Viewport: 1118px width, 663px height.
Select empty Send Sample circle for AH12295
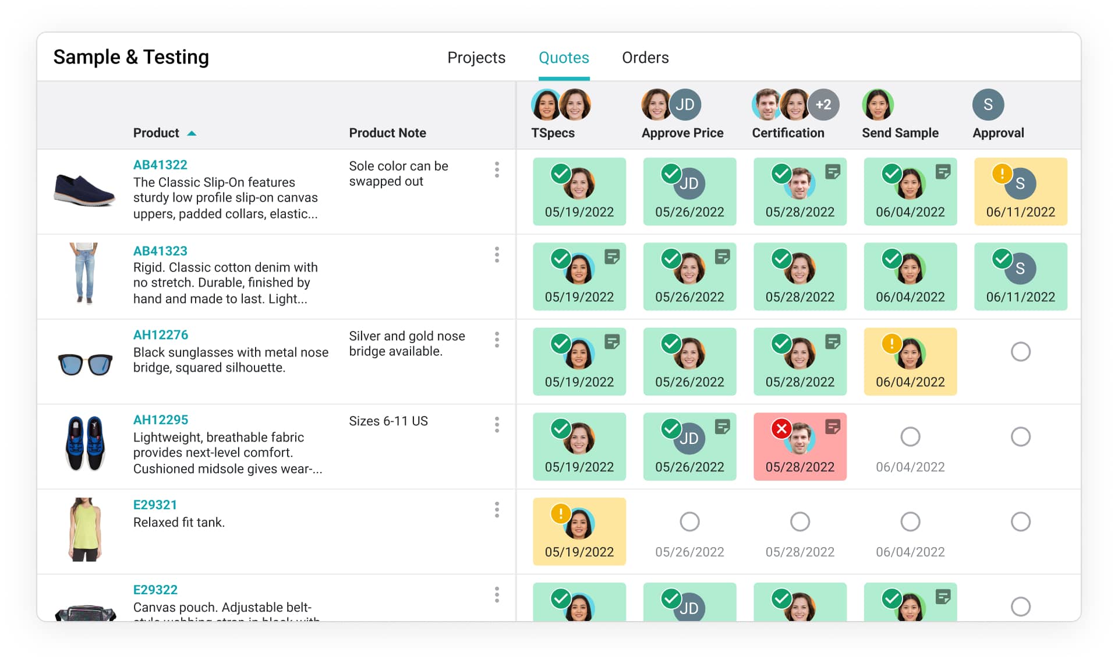click(x=910, y=437)
